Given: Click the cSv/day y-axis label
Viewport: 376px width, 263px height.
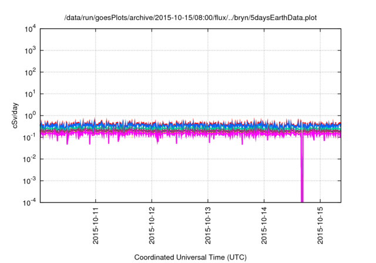Looking at the screenshot, I should [x=15, y=116].
